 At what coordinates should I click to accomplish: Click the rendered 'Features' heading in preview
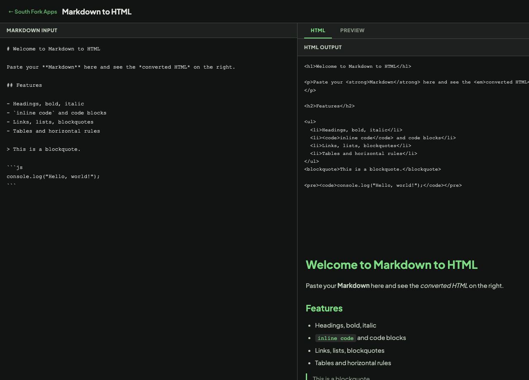324,308
